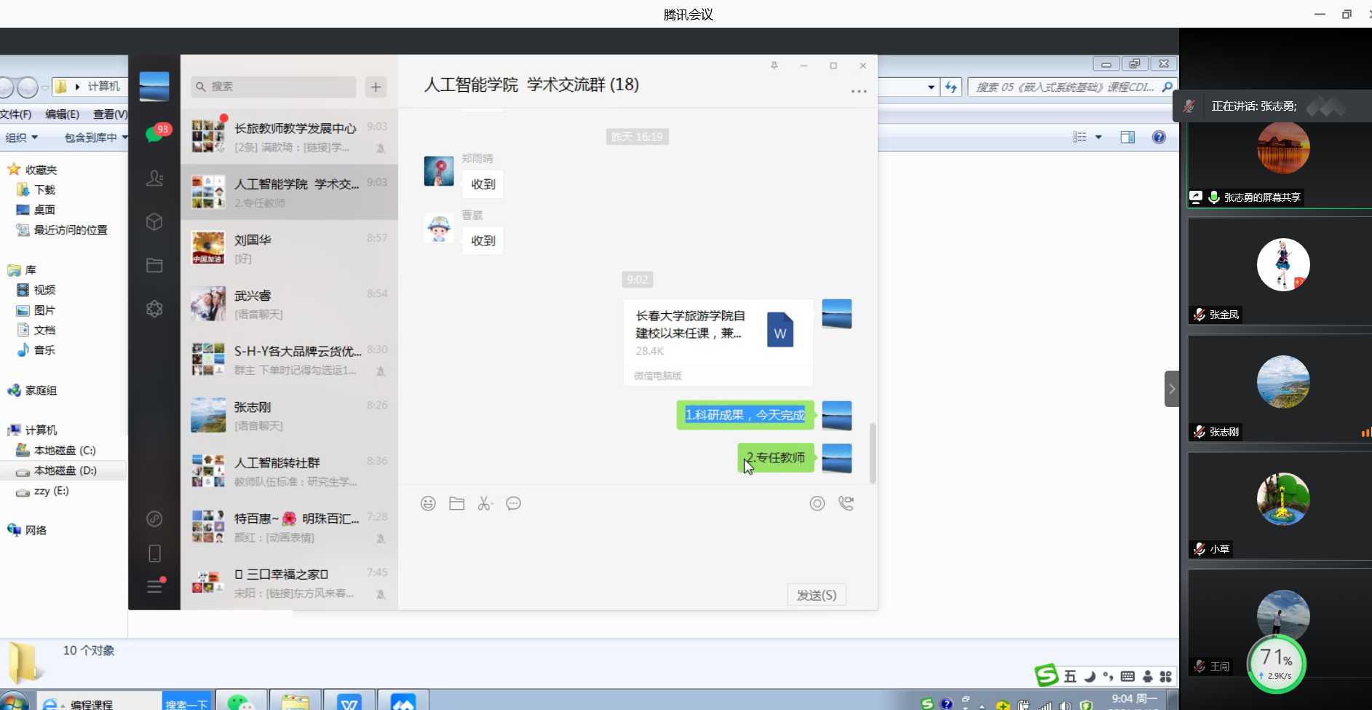The image size is (1372, 710).
Task: Open WeChat favorites cube icon
Action: click(x=154, y=222)
